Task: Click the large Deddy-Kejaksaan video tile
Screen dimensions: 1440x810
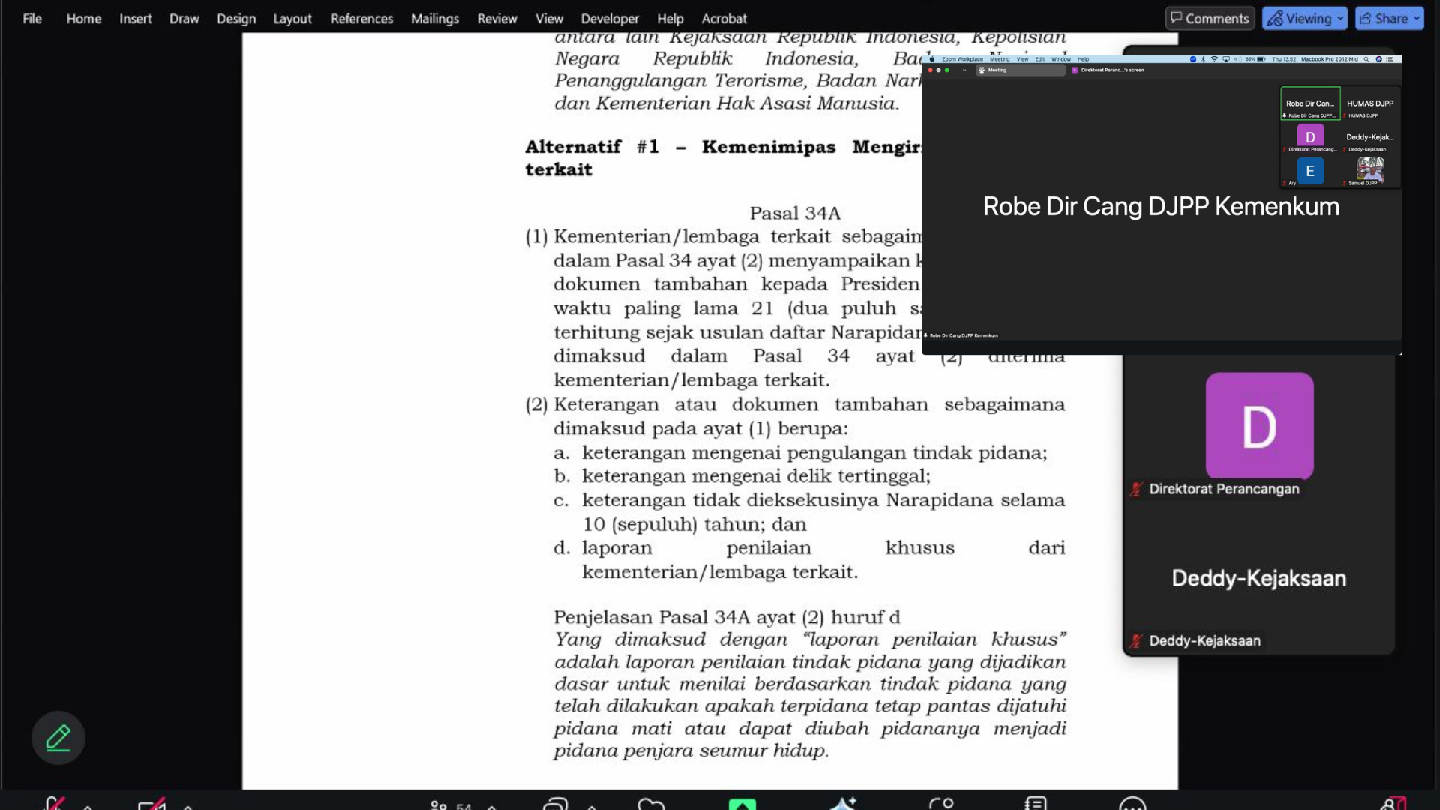Action: point(1259,578)
